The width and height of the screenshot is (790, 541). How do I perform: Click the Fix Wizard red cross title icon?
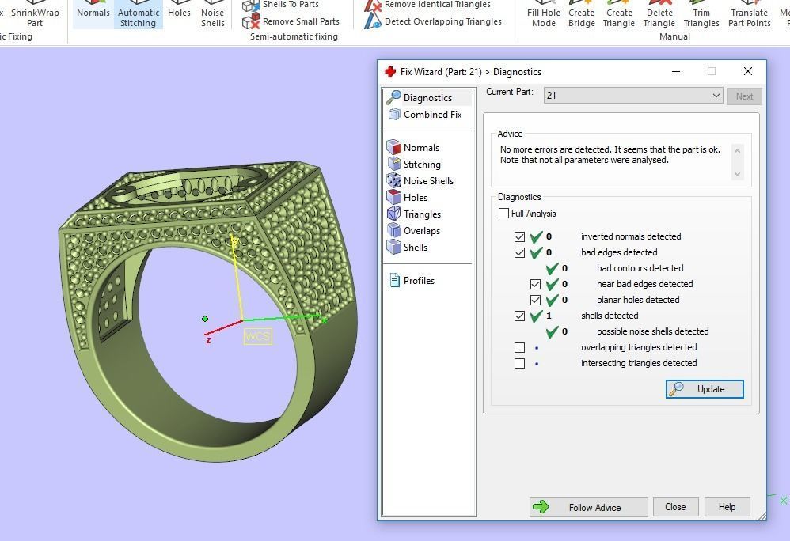coord(390,71)
